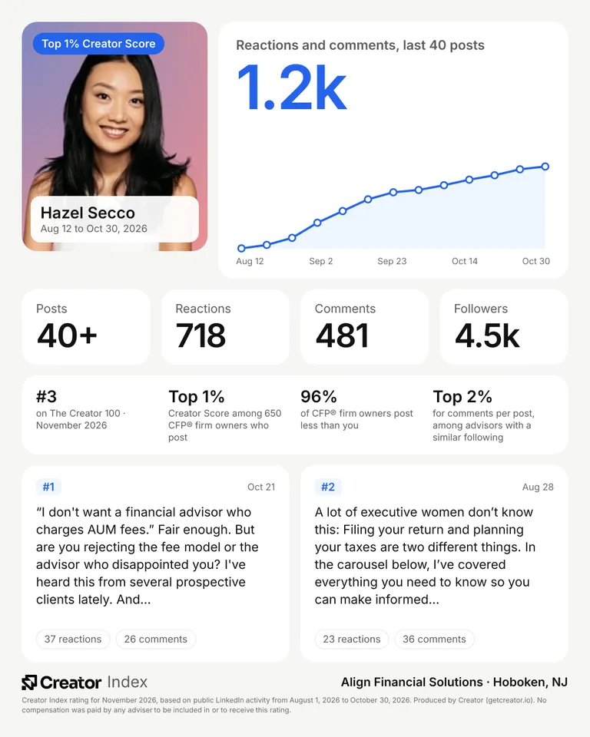
Task: Click Align Financial Solutions · Hoboken, NJ
Action: (454, 682)
